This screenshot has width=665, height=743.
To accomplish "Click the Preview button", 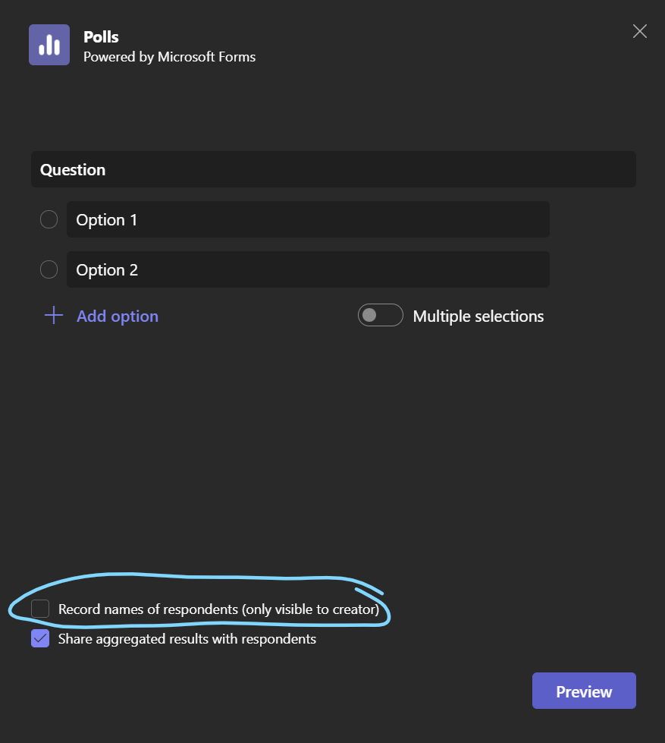I will click(x=583, y=691).
